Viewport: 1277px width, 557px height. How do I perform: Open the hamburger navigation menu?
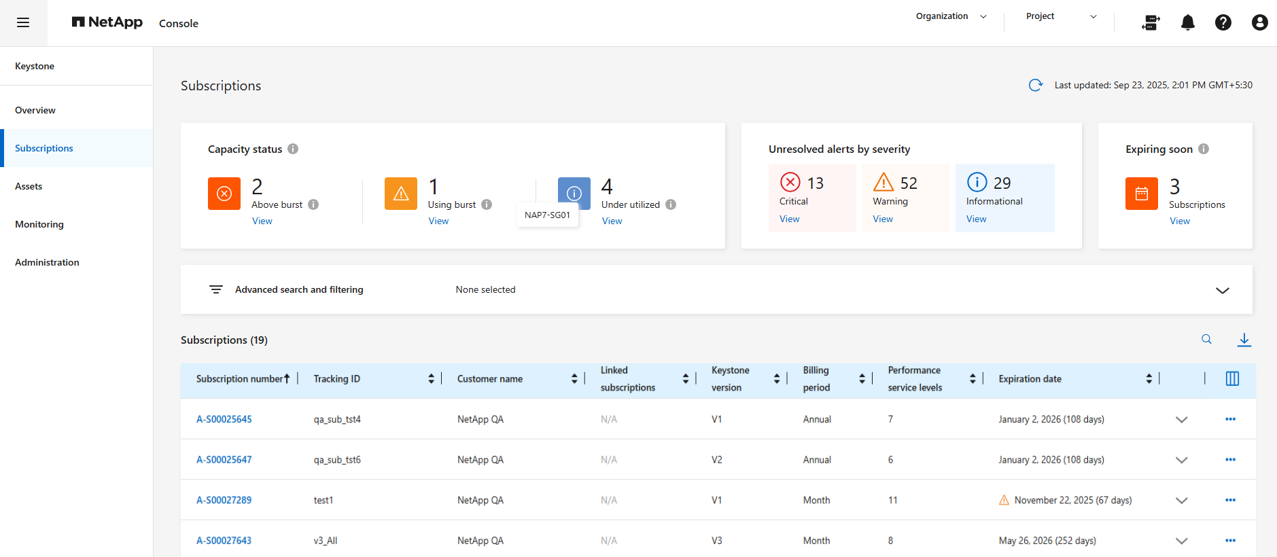(x=23, y=23)
